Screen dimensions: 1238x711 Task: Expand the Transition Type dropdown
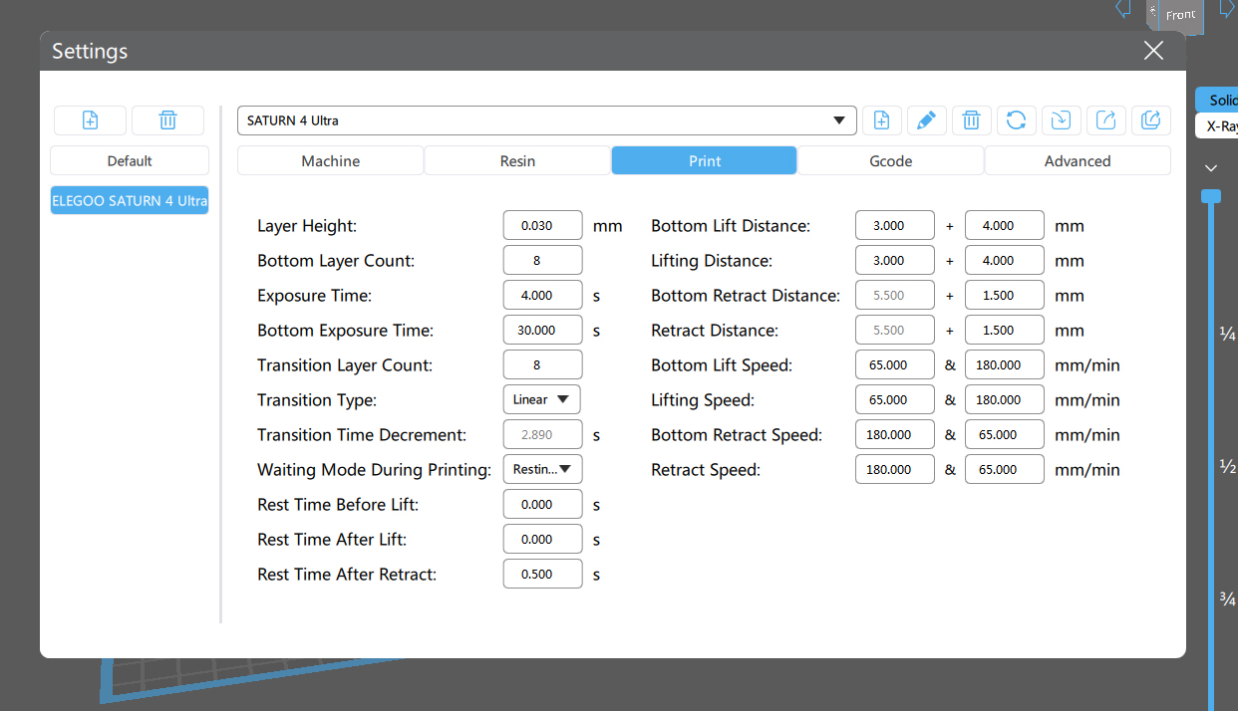[x=542, y=399]
